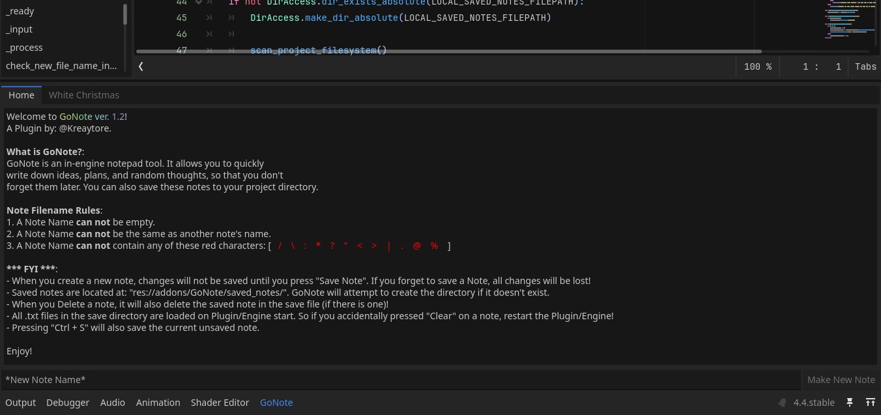The width and height of the screenshot is (881, 415).
Task: Click the code minimap preview
Action: coord(850,20)
